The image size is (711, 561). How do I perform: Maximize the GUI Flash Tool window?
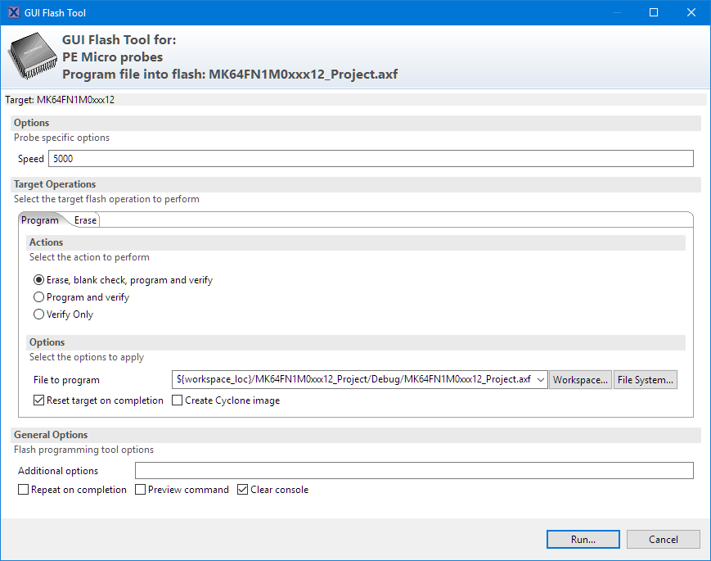[653, 12]
